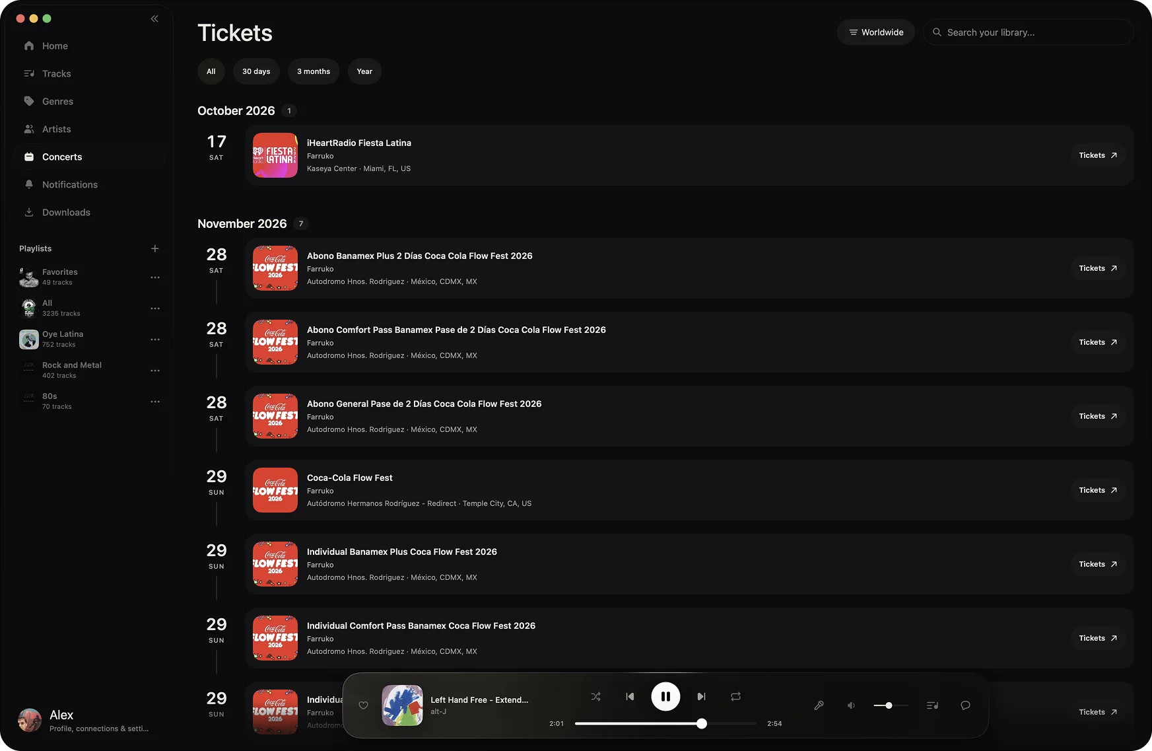Open Tickets for Abono Comfort Pass Banamex
This screenshot has height=751, width=1152.
[1098, 342]
